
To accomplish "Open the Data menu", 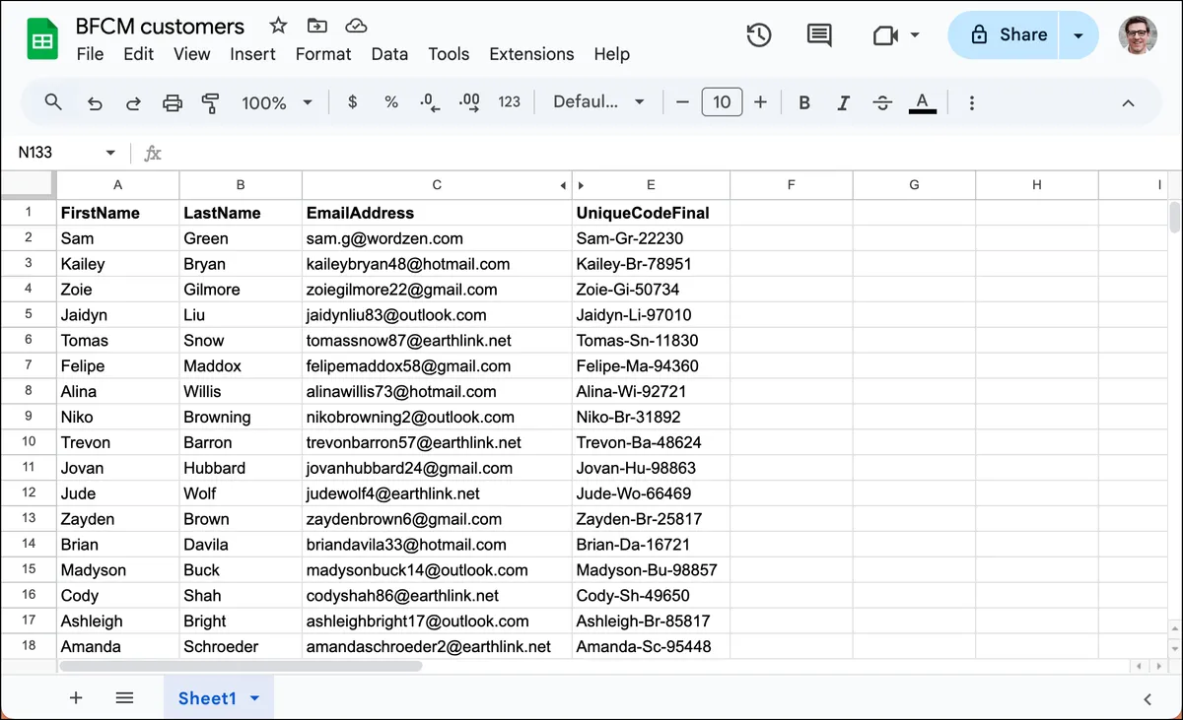I will click(389, 54).
